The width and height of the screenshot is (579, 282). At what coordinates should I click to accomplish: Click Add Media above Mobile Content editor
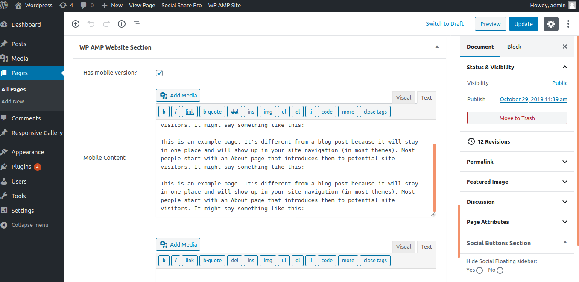coord(178,95)
